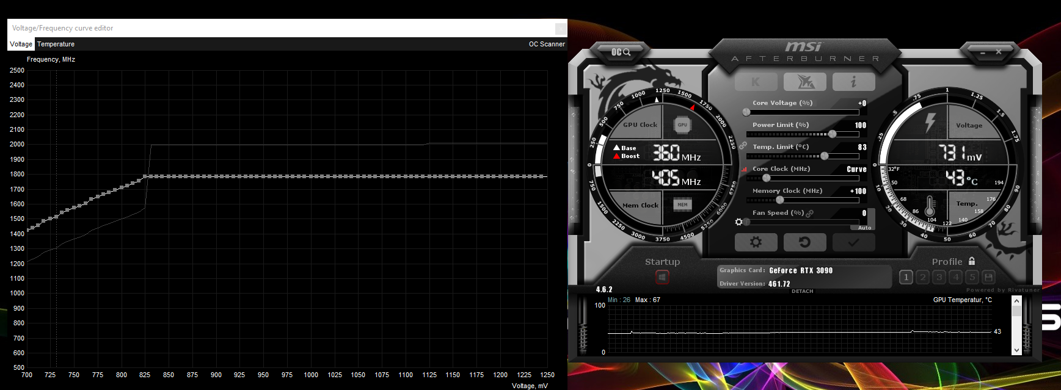Select profile slot 3
This screenshot has width=1061, height=390.
[939, 277]
